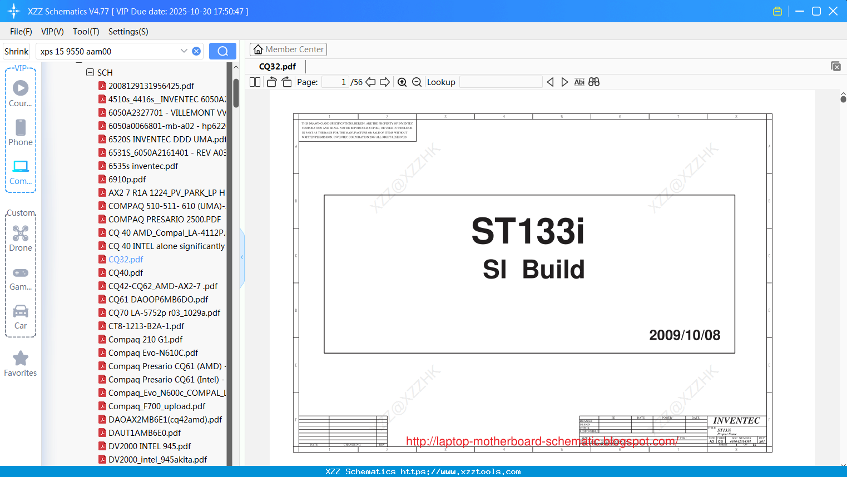Open the blogspot schematic link in PDF
Screen dimensions: 847x477
[542, 441]
